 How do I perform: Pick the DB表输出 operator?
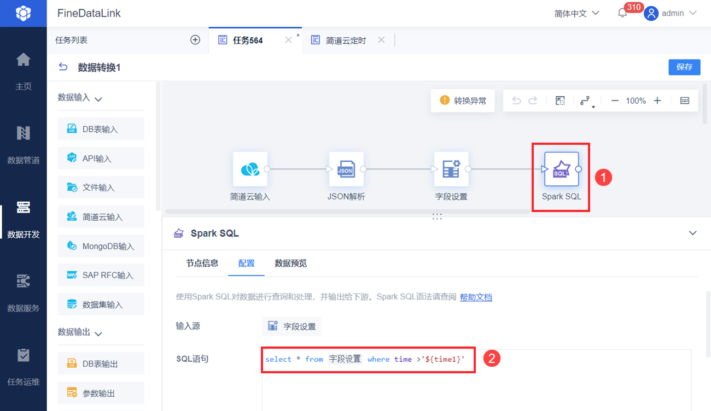pyautogui.click(x=101, y=363)
